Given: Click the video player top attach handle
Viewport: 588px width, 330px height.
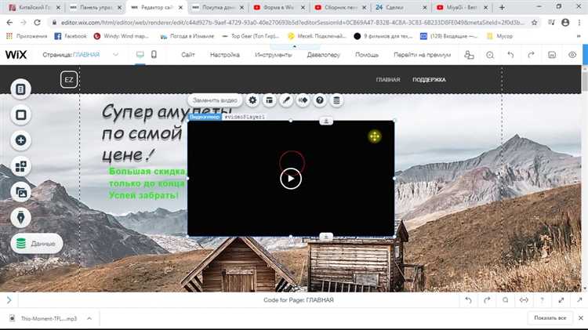Looking at the screenshot, I should pos(326,121).
